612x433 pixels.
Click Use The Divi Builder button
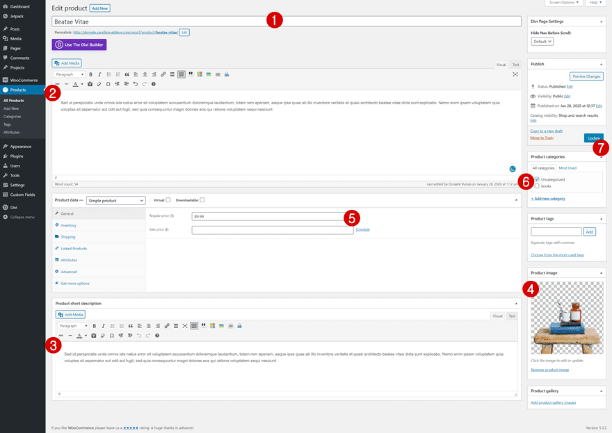click(79, 45)
